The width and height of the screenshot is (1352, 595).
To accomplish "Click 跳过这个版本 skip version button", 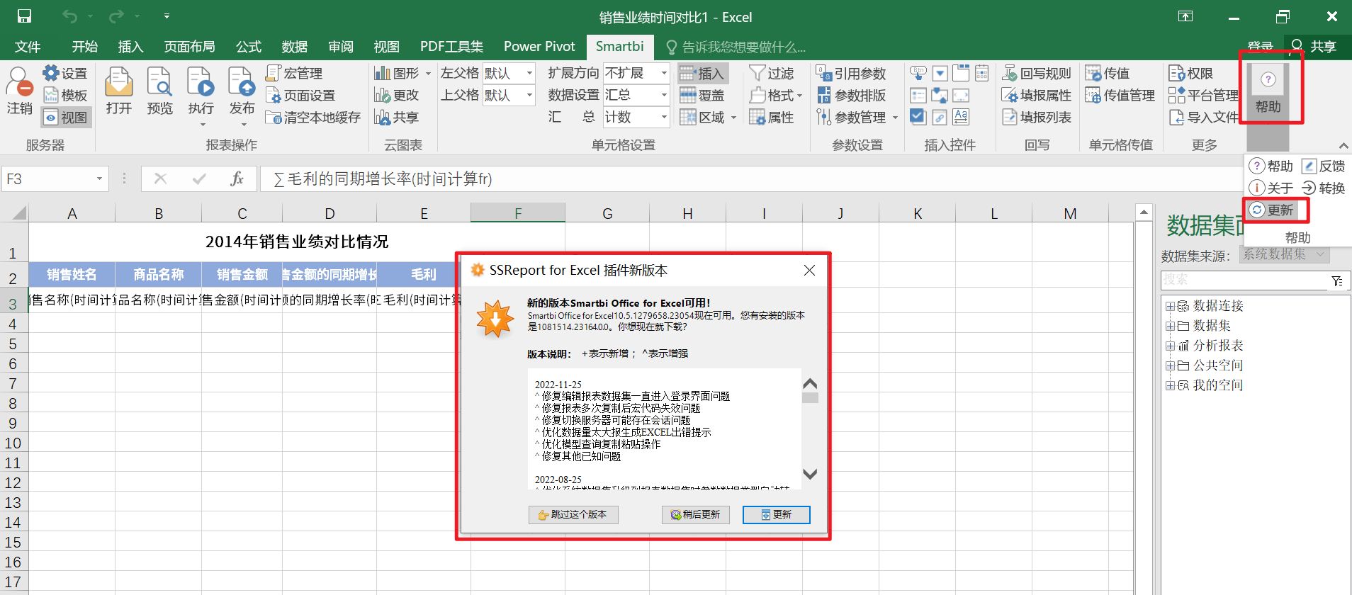I will pyautogui.click(x=573, y=515).
